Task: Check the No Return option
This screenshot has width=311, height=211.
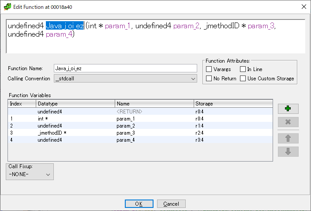Action: coord(209,79)
